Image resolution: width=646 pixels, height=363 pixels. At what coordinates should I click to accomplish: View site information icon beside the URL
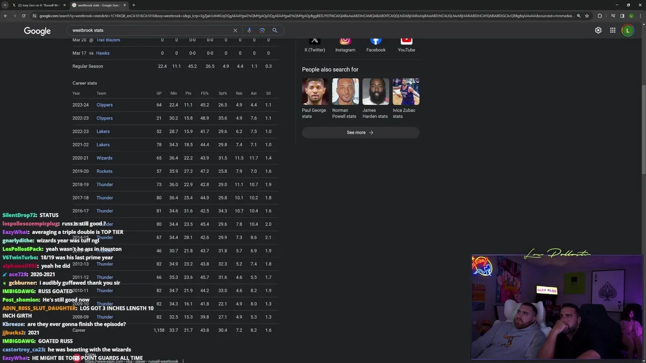point(34,16)
